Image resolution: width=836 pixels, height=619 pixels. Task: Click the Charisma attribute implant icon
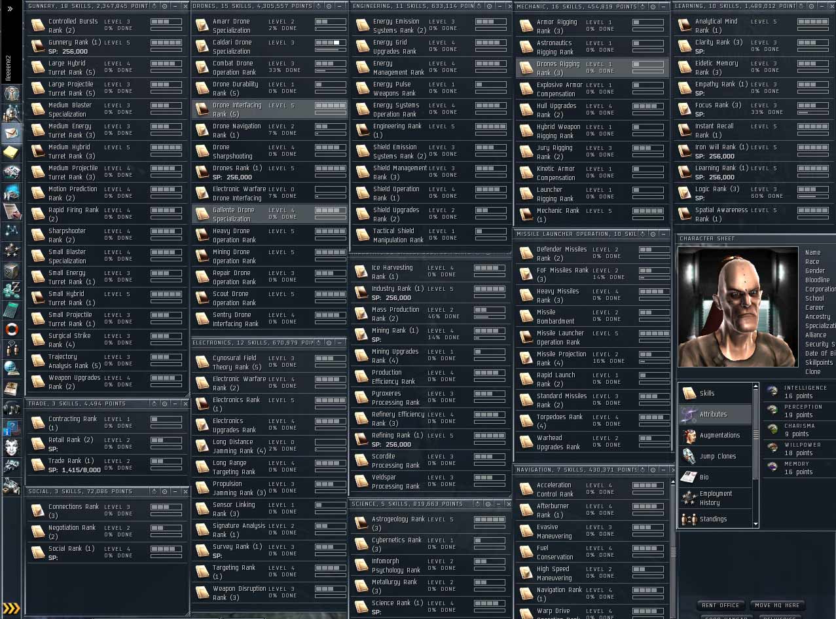(x=773, y=429)
